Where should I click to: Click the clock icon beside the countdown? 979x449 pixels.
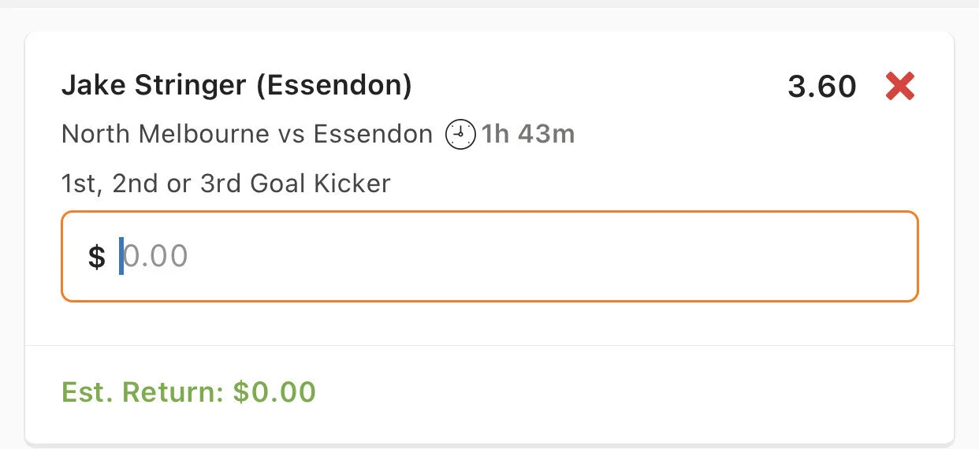click(x=461, y=135)
